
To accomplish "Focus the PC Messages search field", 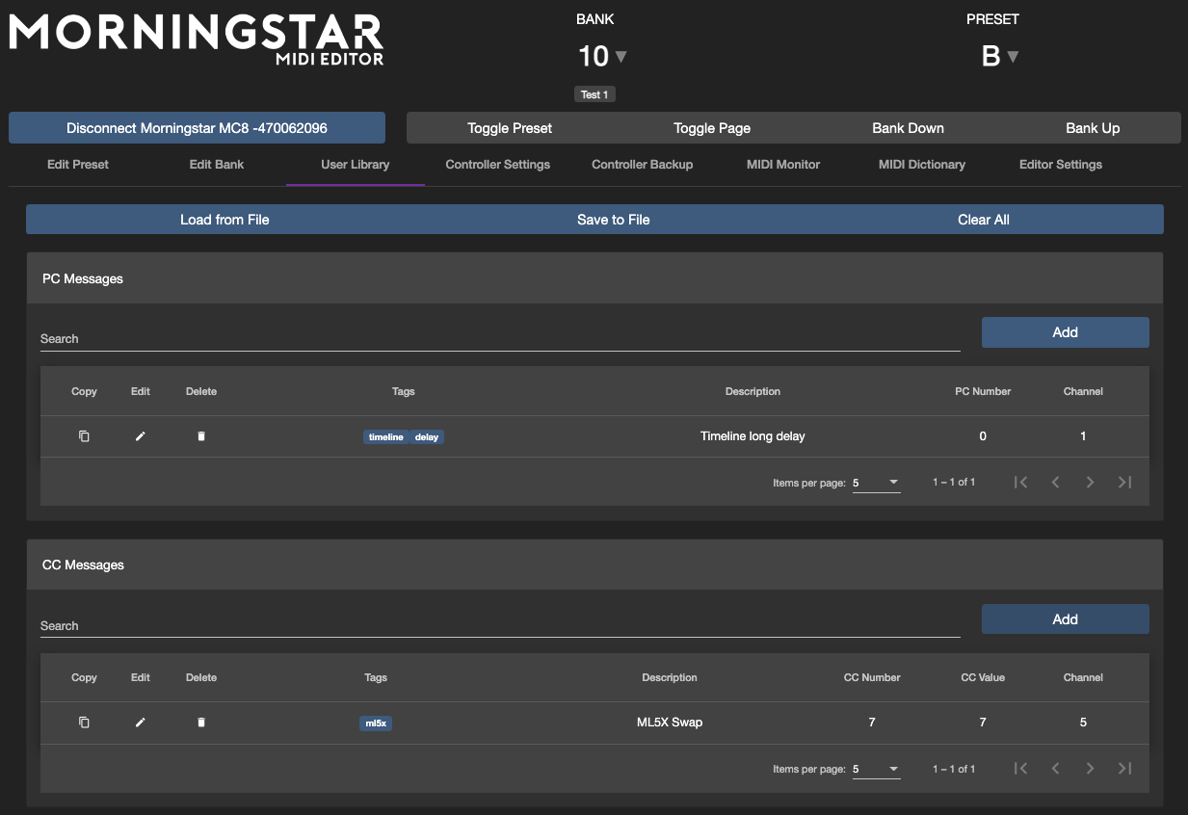I will tap(499, 339).
